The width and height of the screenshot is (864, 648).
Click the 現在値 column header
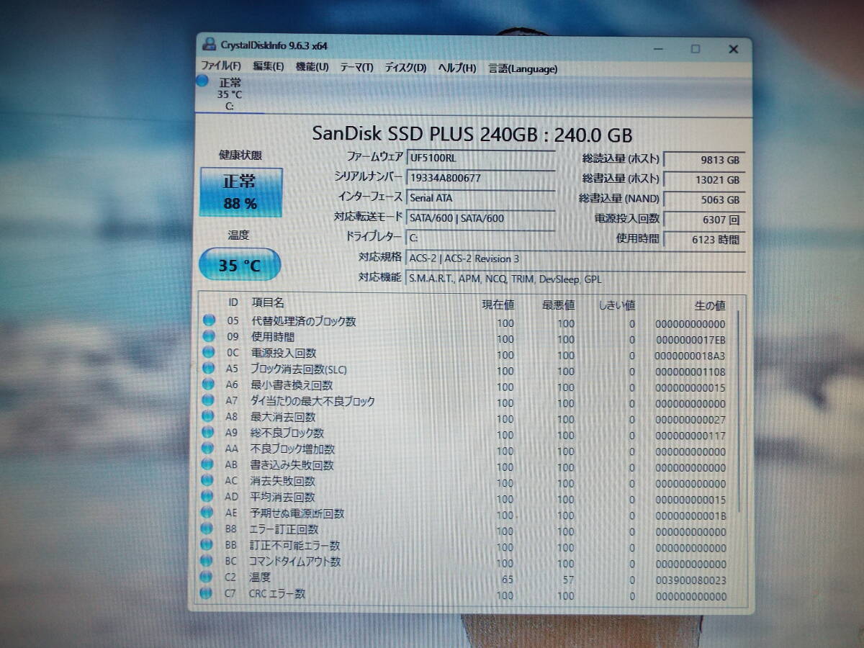(498, 305)
